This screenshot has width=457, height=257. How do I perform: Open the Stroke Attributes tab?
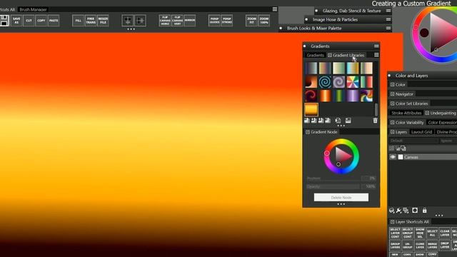[406, 113]
